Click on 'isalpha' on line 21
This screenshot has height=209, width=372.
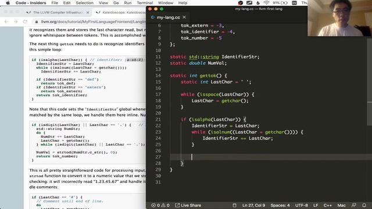click(x=201, y=120)
